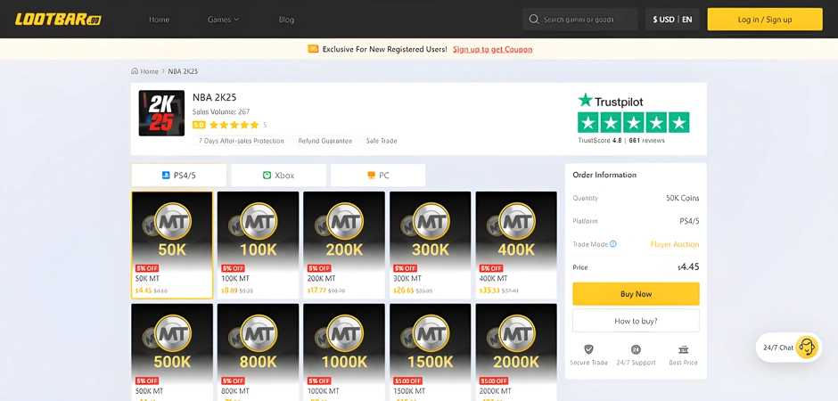Select the 1000K MT coin card
838x401 pixels.
(x=344, y=352)
